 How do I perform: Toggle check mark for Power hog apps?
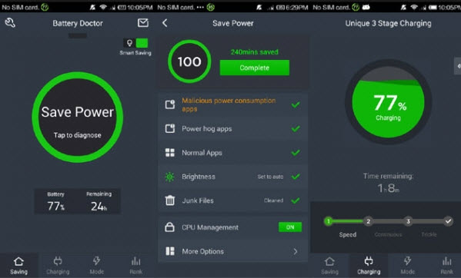click(296, 128)
